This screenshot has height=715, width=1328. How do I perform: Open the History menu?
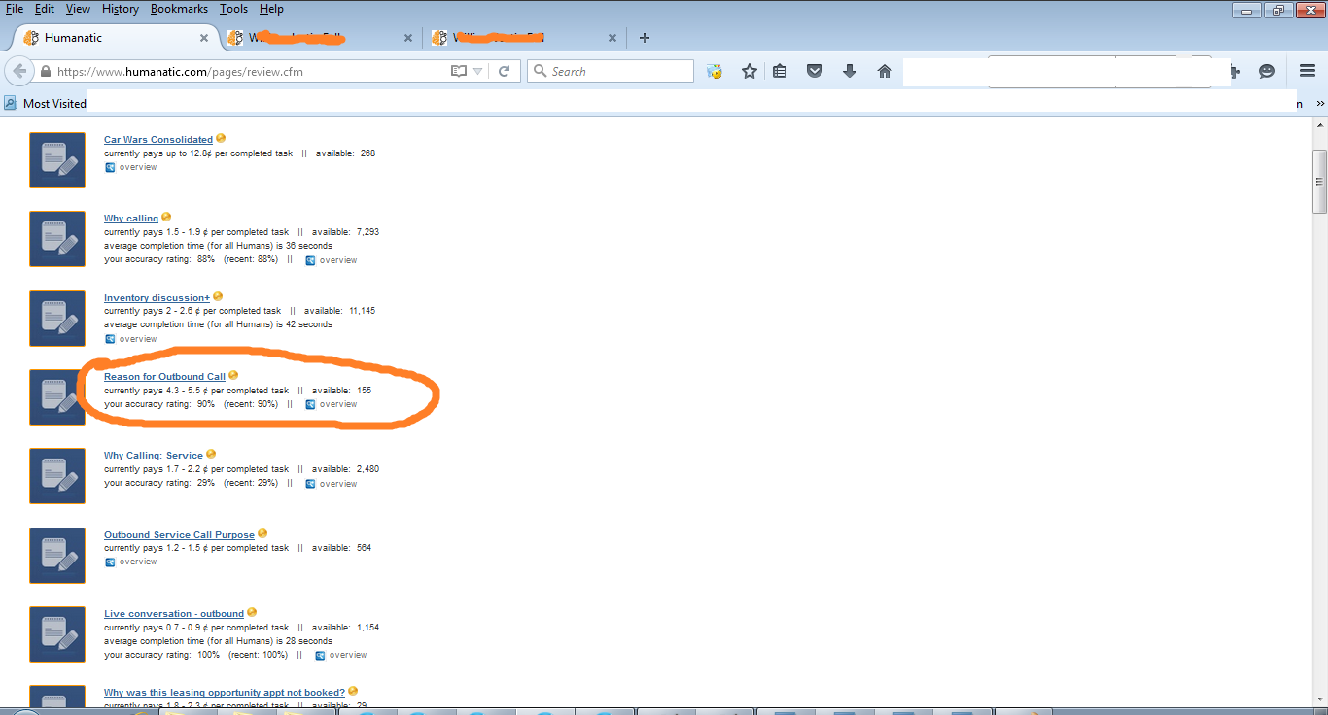tap(121, 9)
